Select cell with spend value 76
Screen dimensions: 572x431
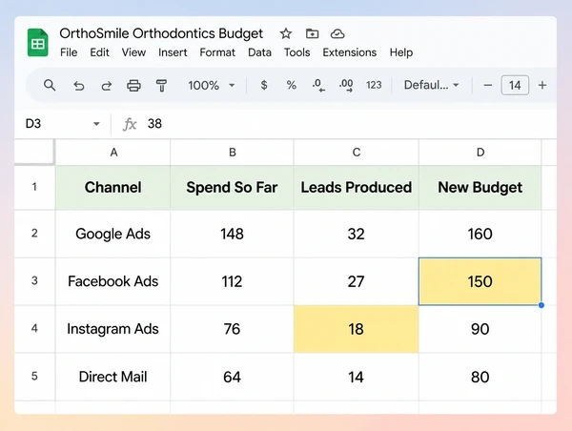pos(232,329)
